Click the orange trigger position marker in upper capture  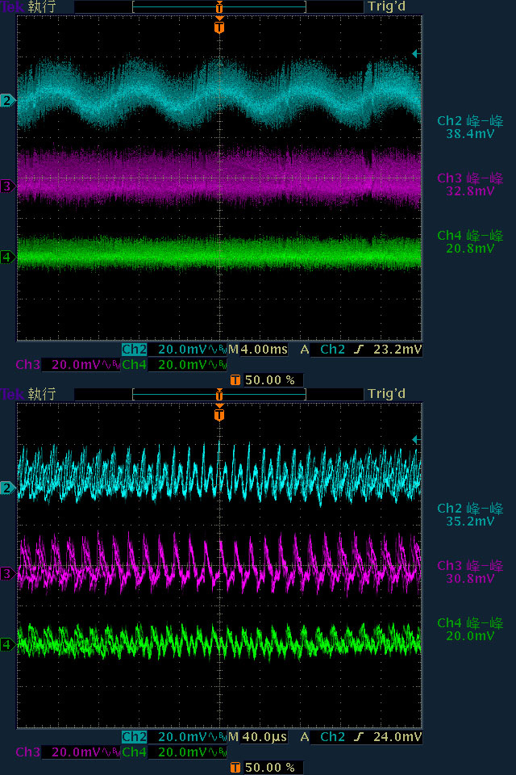(x=219, y=27)
